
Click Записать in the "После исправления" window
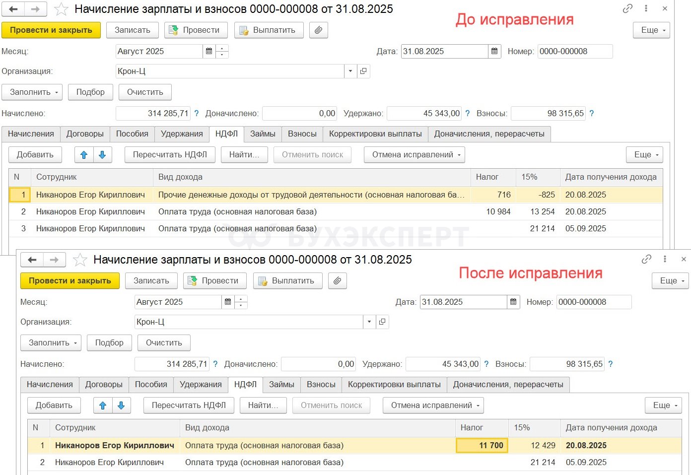click(151, 281)
